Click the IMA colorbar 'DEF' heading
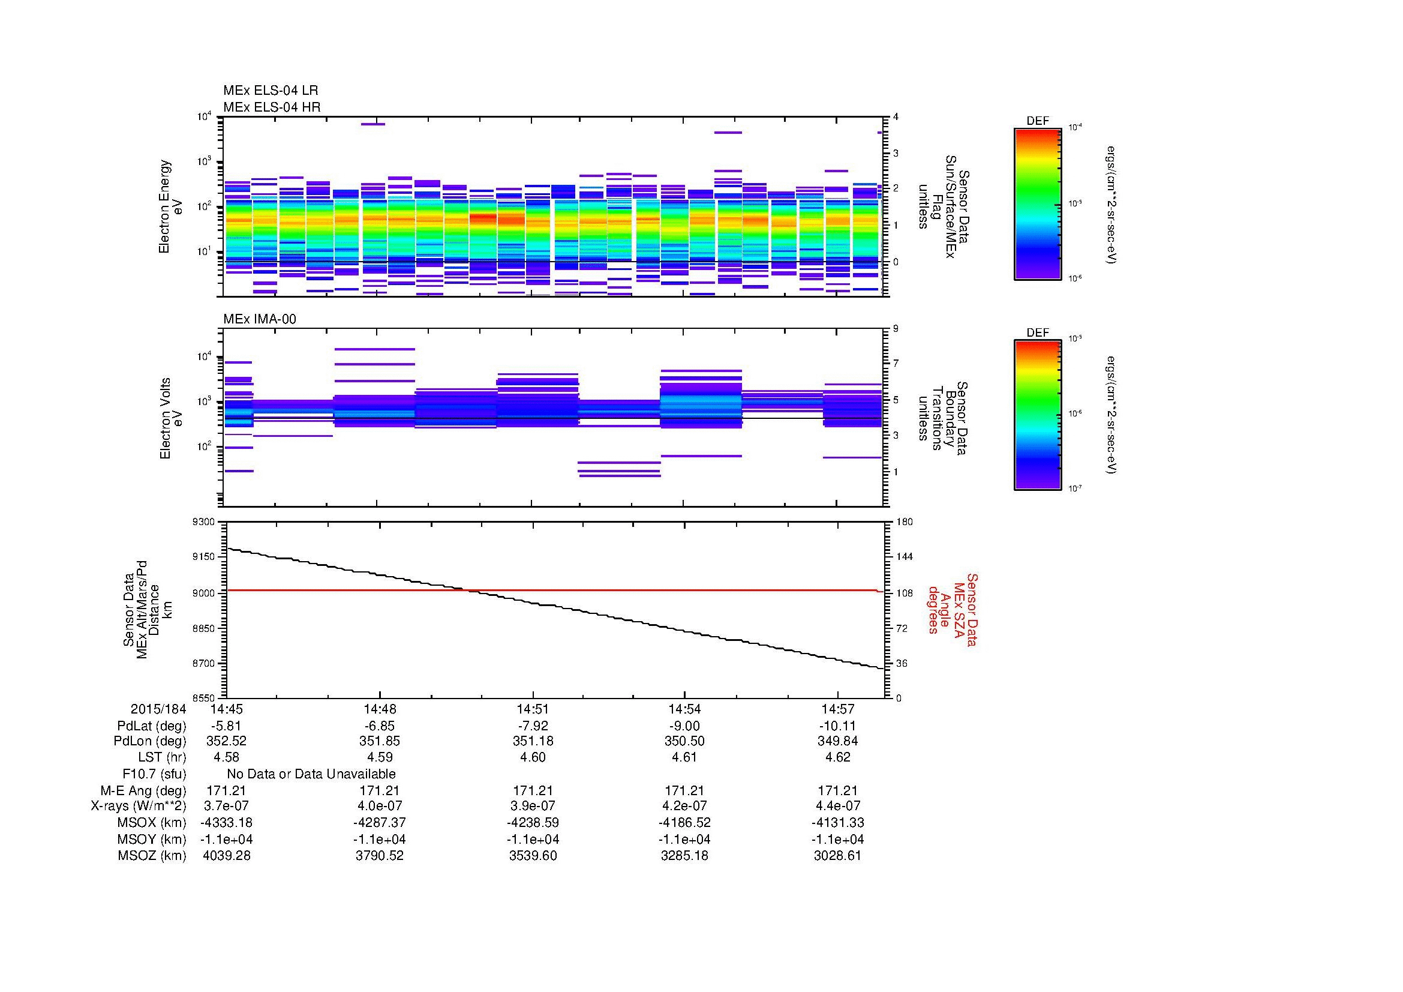 tap(1038, 333)
